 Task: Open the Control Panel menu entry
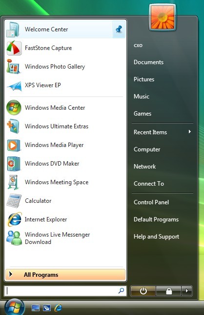[151, 202]
